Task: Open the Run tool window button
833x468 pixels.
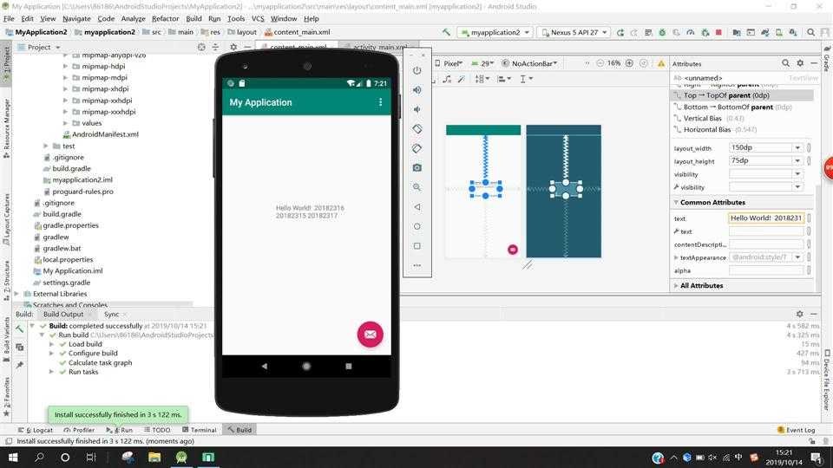Action: (120, 430)
